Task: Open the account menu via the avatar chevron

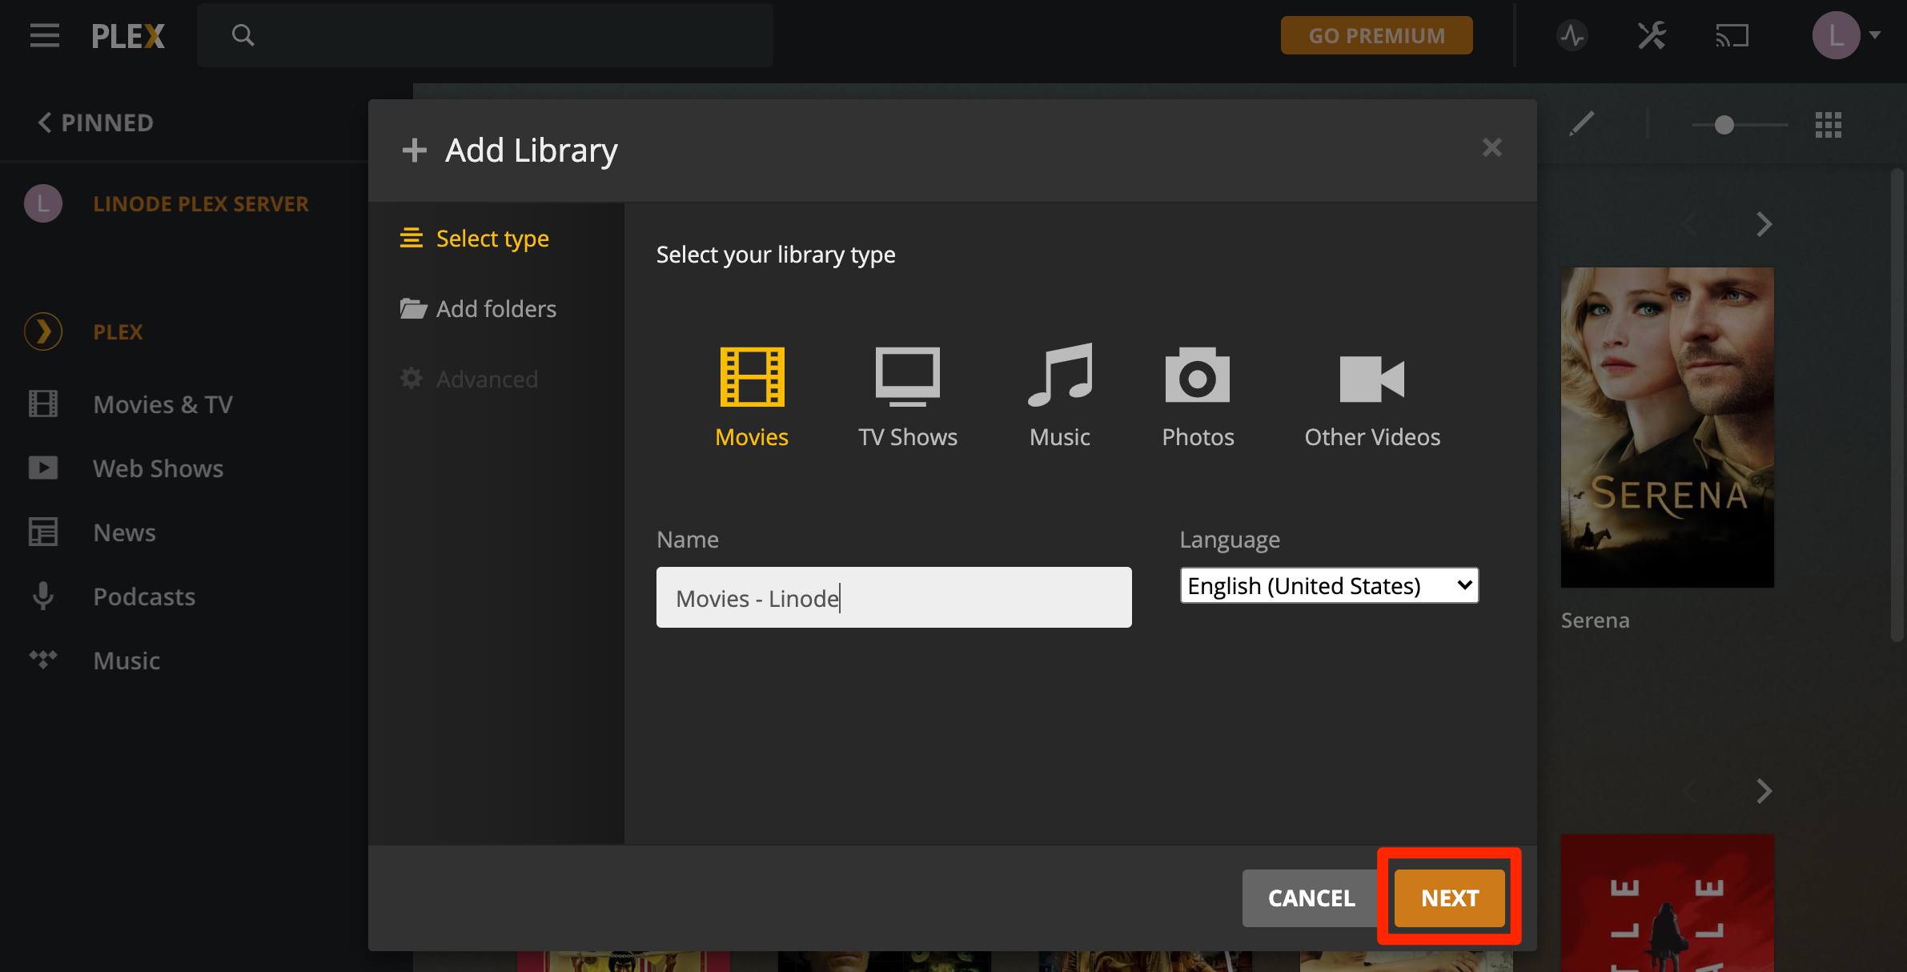Action: click(1873, 35)
